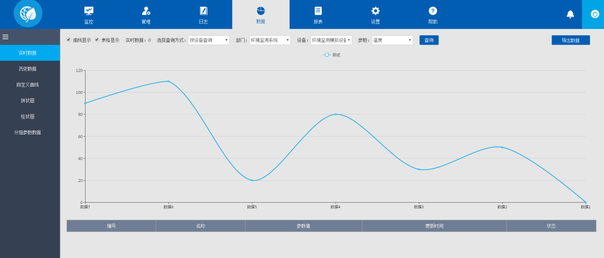
Task: Toggle the hamburger sidebar menu icon
Action: 6,37
